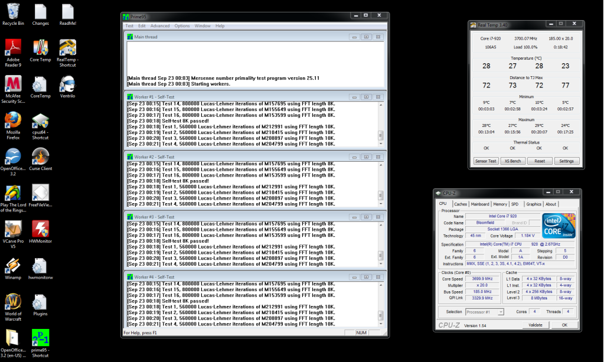Launch Curse Client desktop icon
The height and width of the screenshot is (362, 604).
click(41, 159)
